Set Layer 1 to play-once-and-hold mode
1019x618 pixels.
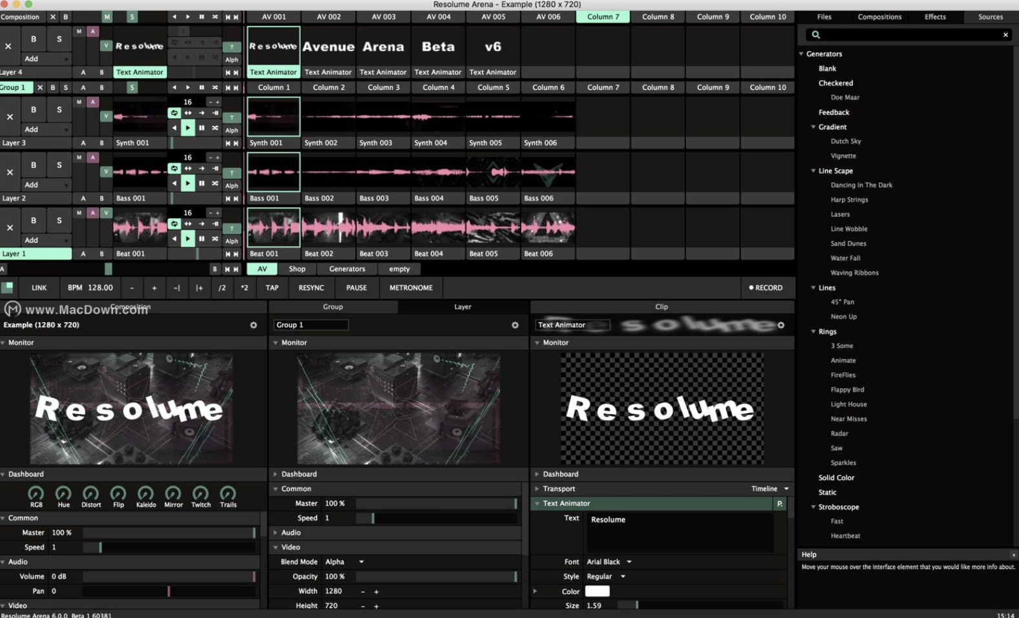pyautogui.click(x=215, y=224)
